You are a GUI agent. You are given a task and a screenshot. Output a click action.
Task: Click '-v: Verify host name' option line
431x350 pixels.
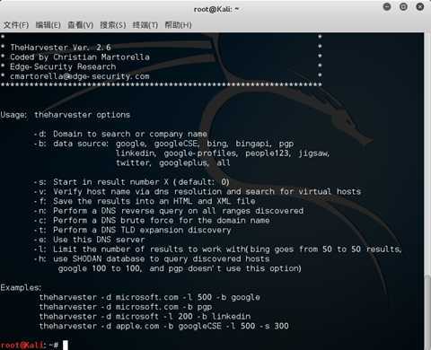pos(198,191)
